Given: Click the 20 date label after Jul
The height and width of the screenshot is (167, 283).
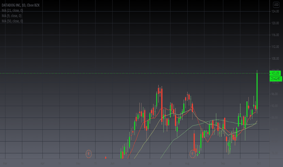Looking at the screenshot, I should tap(170, 163).
